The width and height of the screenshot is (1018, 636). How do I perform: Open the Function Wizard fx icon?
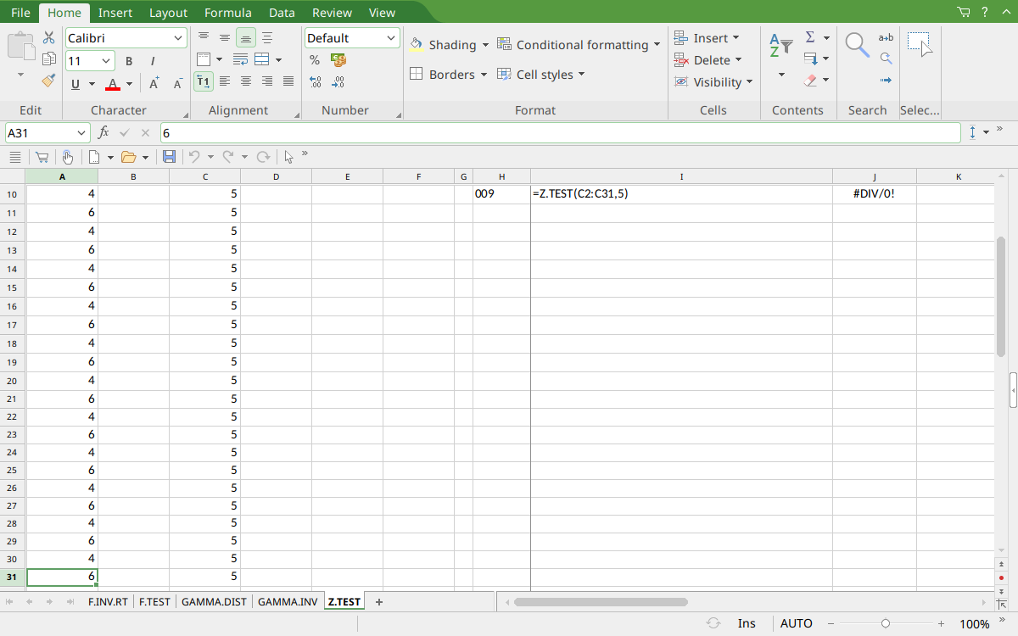pos(103,133)
